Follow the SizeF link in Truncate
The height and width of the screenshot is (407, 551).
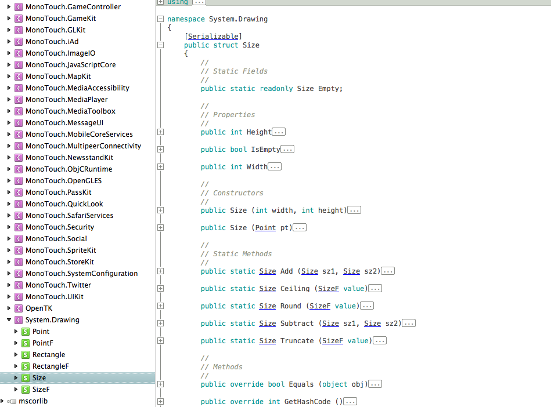click(x=333, y=341)
